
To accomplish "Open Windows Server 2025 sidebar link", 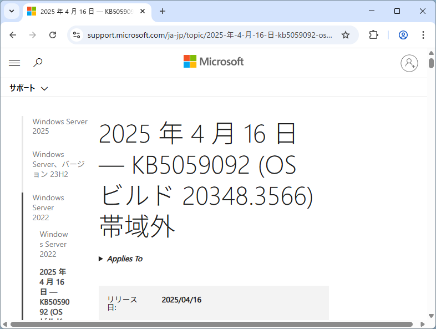I will [x=60, y=126].
